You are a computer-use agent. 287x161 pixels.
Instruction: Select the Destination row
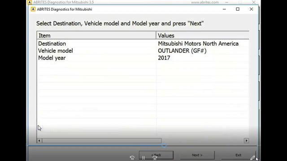pyautogui.click(x=143, y=44)
